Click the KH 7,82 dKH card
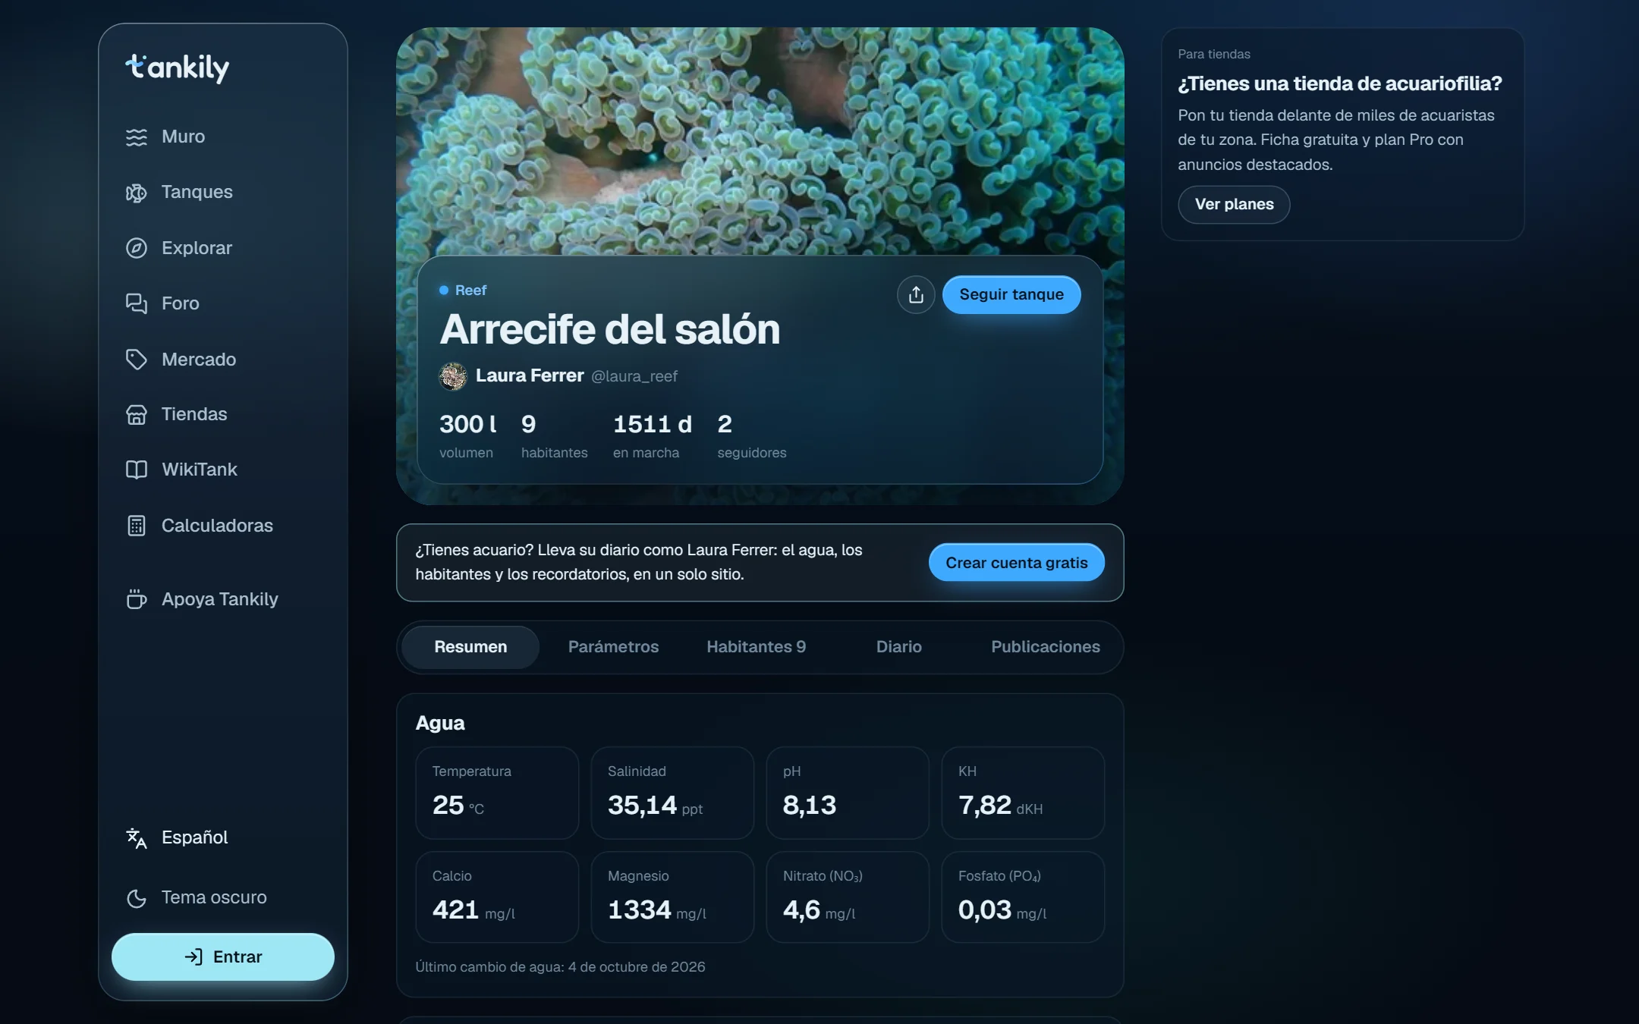This screenshot has width=1639, height=1024. coord(1023,793)
